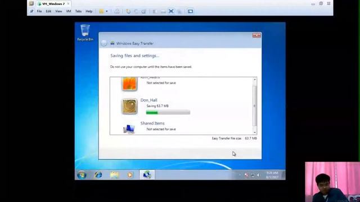Launch Internet Explorer from the taskbar
The width and height of the screenshot is (360, 202).
pyautogui.click(x=98, y=175)
